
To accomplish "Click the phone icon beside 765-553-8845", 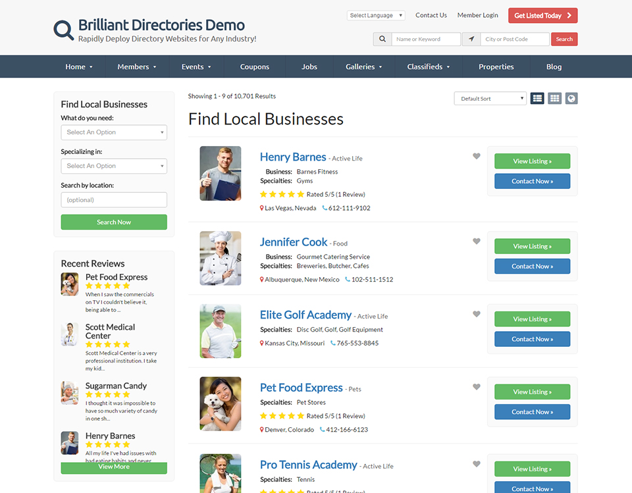I will tap(333, 343).
